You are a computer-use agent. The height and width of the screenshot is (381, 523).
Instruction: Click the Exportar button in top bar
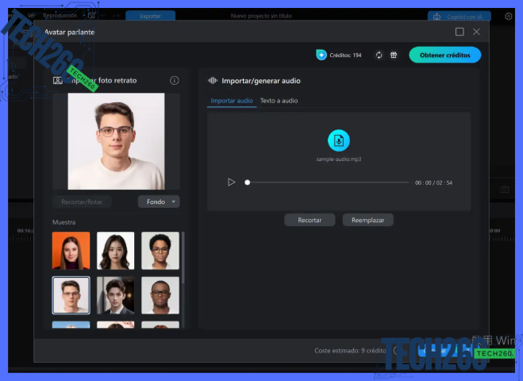150,16
